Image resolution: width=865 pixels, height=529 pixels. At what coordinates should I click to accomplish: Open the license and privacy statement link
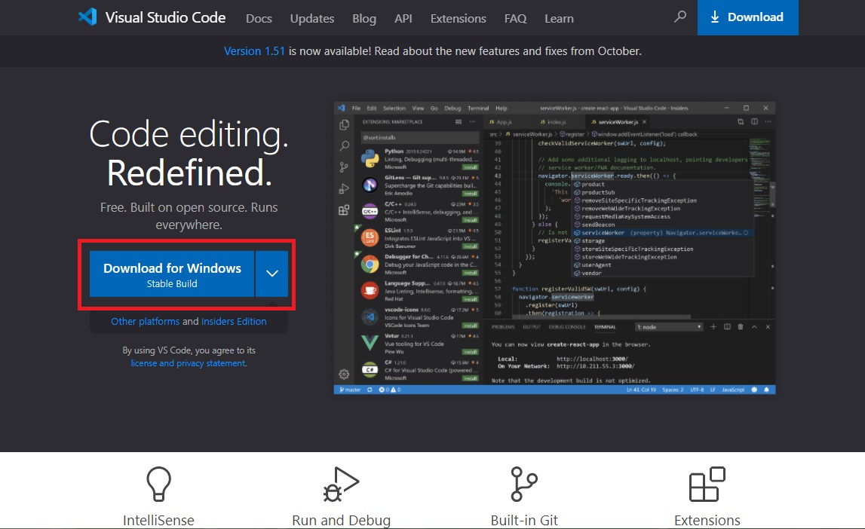coord(188,363)
